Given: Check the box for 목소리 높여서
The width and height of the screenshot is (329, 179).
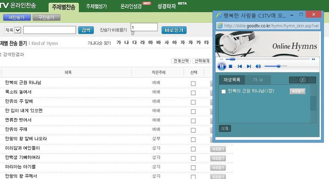Looking at the screenshot, I should pos(193,93).
